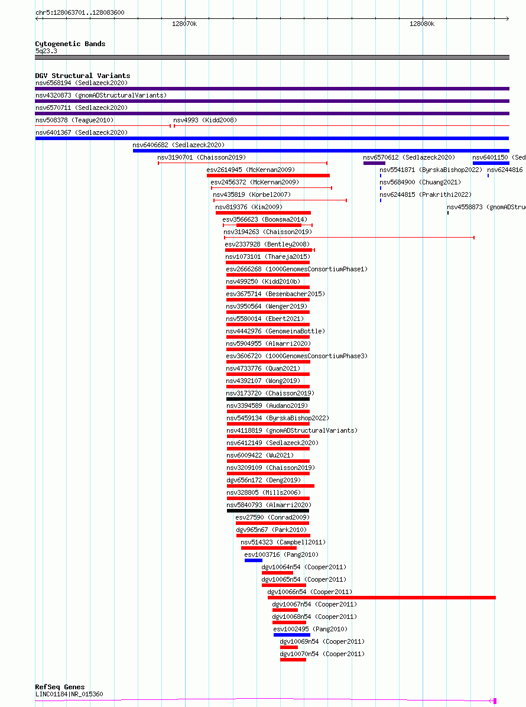This screenshot has height=707, width=526.
Task: Select nsv328805 (Mills2006) label
Action: pyautogui.click(x=263, y=492)
